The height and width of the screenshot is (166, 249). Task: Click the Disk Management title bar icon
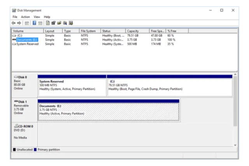pyautogui.click(x=14, y=10)
